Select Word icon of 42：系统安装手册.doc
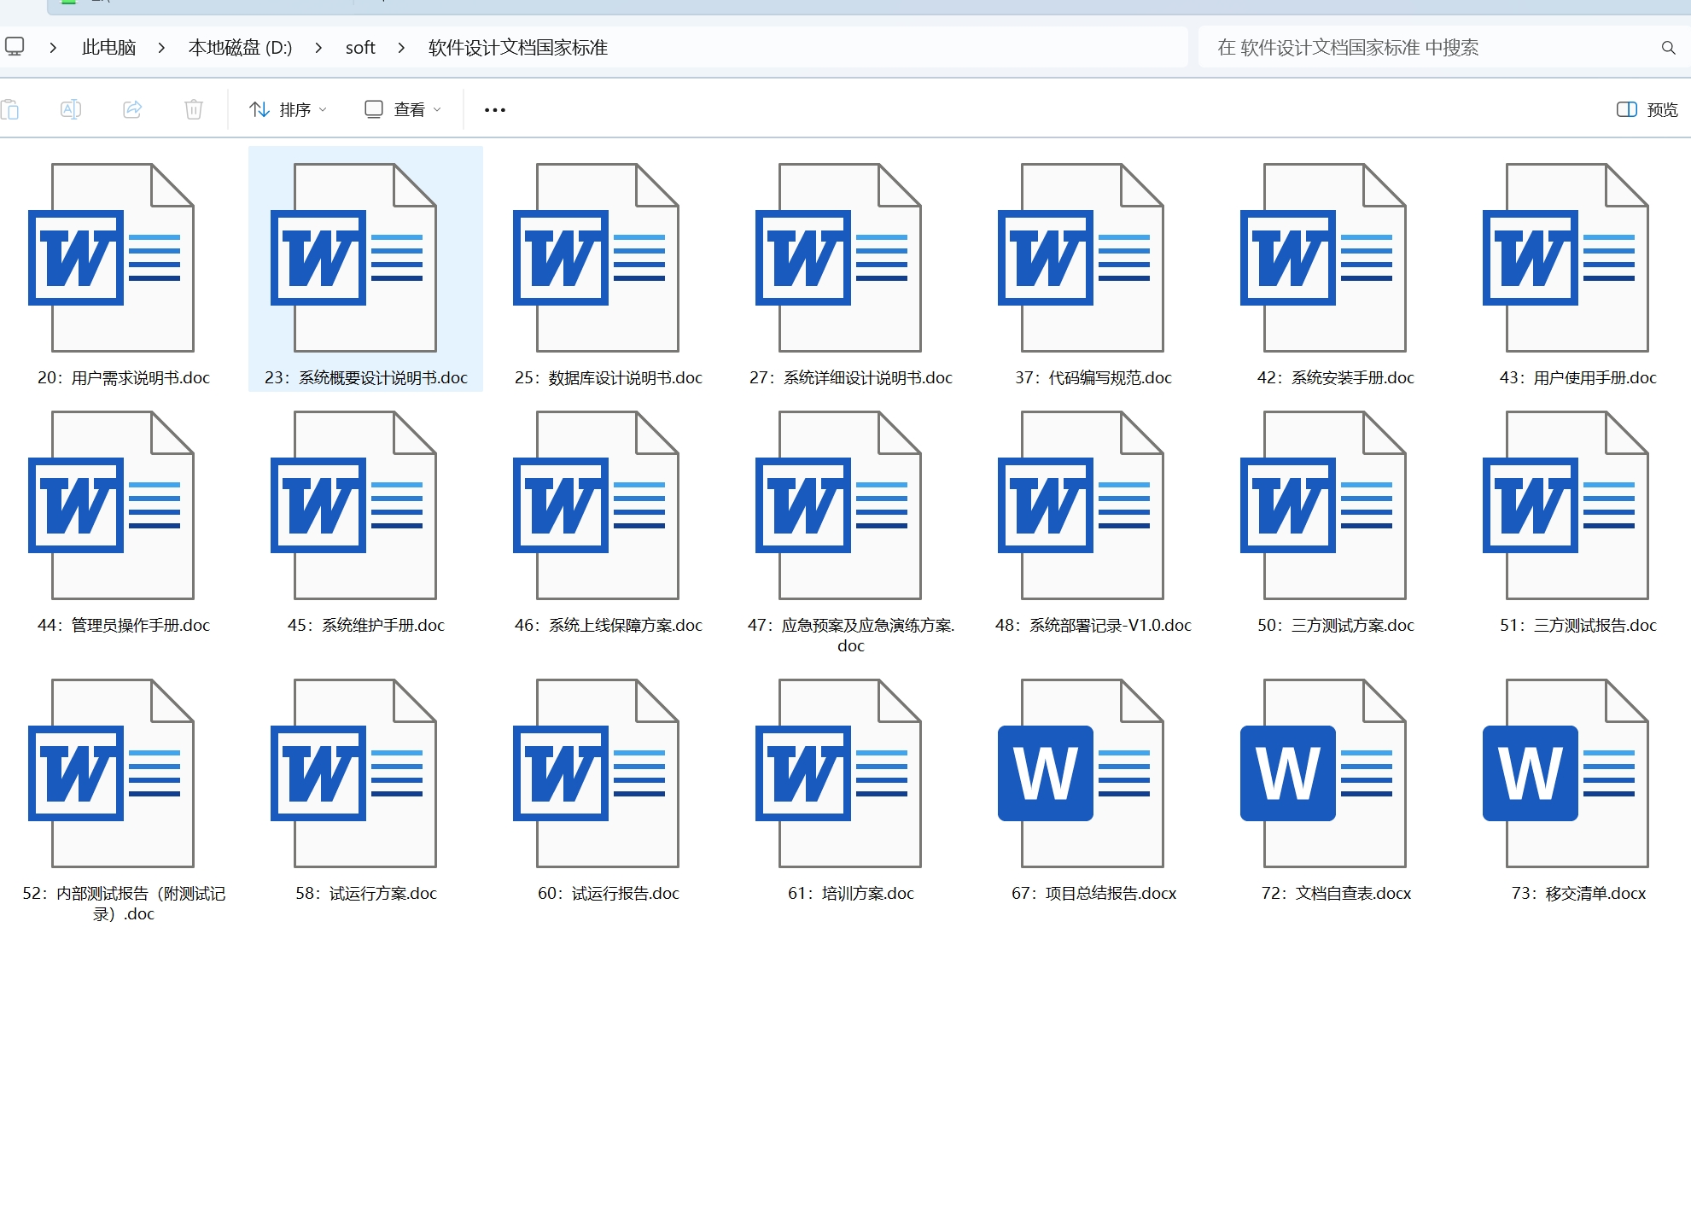This screenshot has height=1219, width=1691. coord(1324,258)
